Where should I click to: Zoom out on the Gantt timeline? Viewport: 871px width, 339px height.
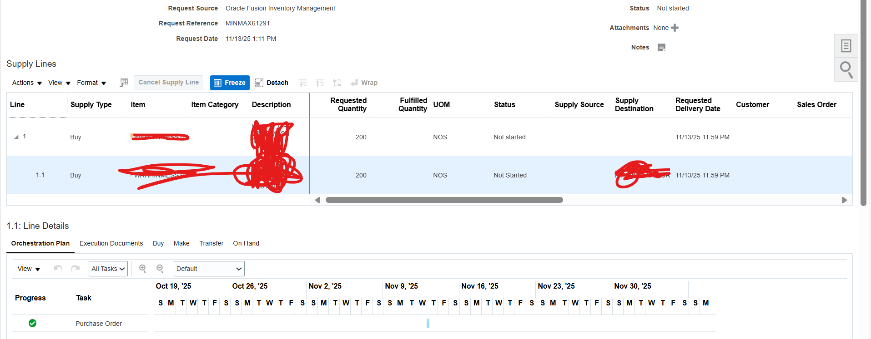[x=160, y=269]
